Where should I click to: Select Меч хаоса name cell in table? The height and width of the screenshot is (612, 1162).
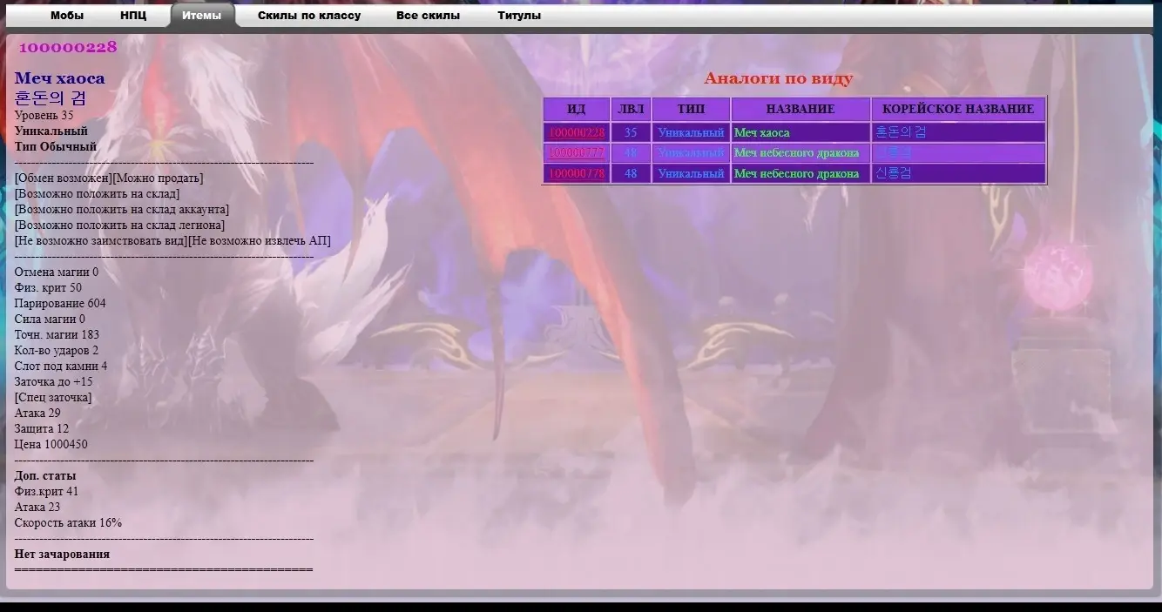(x=762, y=133)
